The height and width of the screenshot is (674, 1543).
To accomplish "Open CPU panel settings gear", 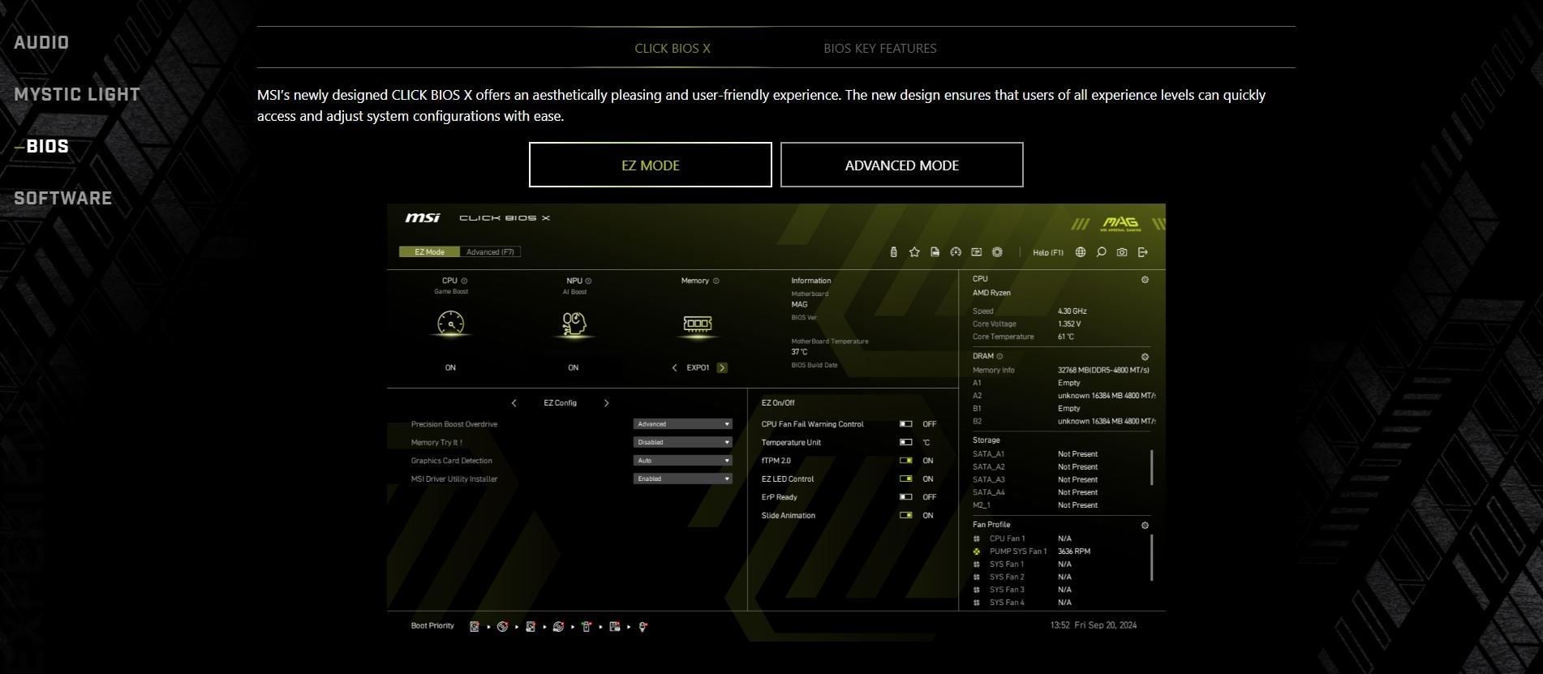I will (1145, 280).
